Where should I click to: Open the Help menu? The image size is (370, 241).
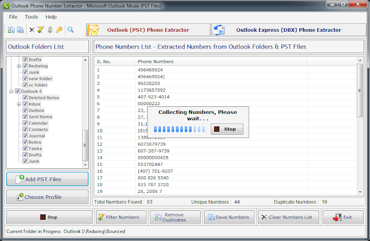(51, 17)
